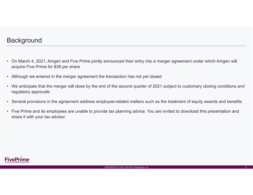This screenshot has height=195, width=253.
Task: Select the bullet starting "Although we entered"
Action: pos(86,76)
